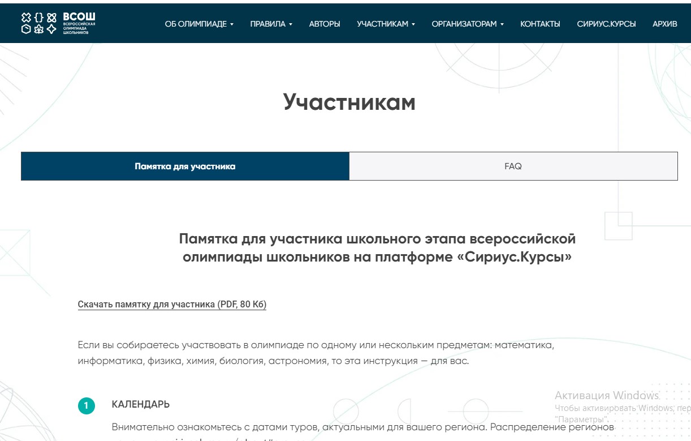The height and width of the screenshot is (441, 691).
Task: Click the teal number 1 step badge
Action: point(86,405)
